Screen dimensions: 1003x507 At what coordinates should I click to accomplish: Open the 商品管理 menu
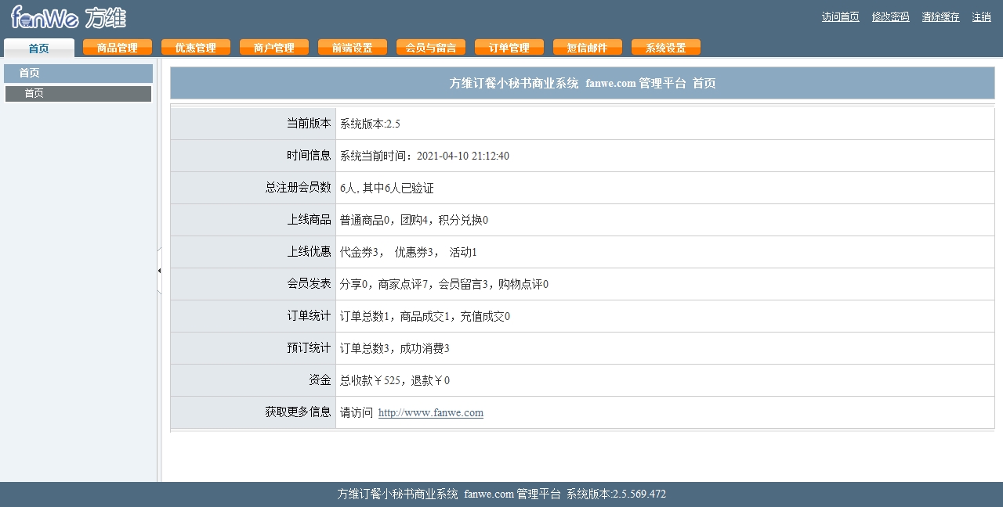click(118, 48)
